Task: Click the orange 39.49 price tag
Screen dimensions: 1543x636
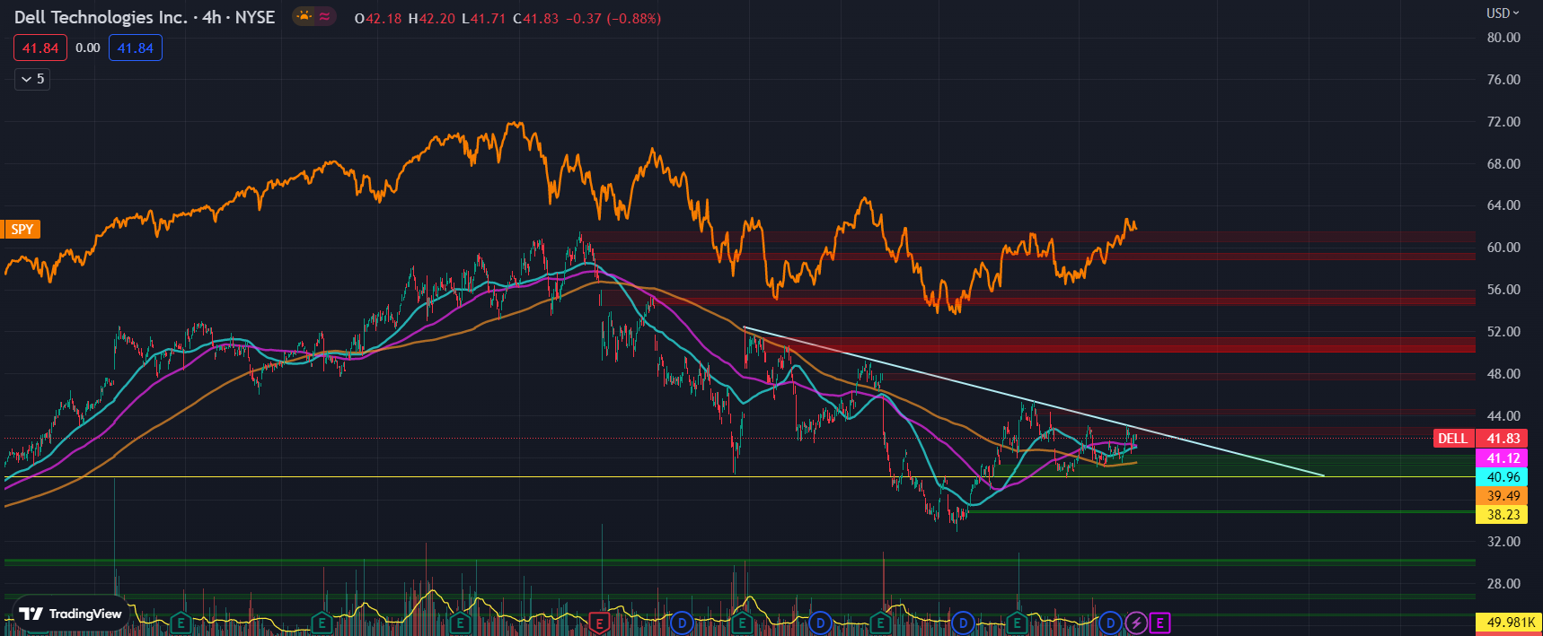Action: click(1503, 496)
